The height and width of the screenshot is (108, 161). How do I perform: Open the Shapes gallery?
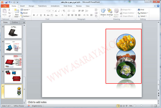(x=103, y=12)
